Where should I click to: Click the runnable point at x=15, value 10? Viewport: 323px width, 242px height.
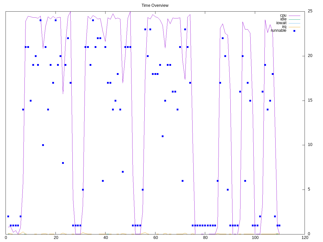43,145
